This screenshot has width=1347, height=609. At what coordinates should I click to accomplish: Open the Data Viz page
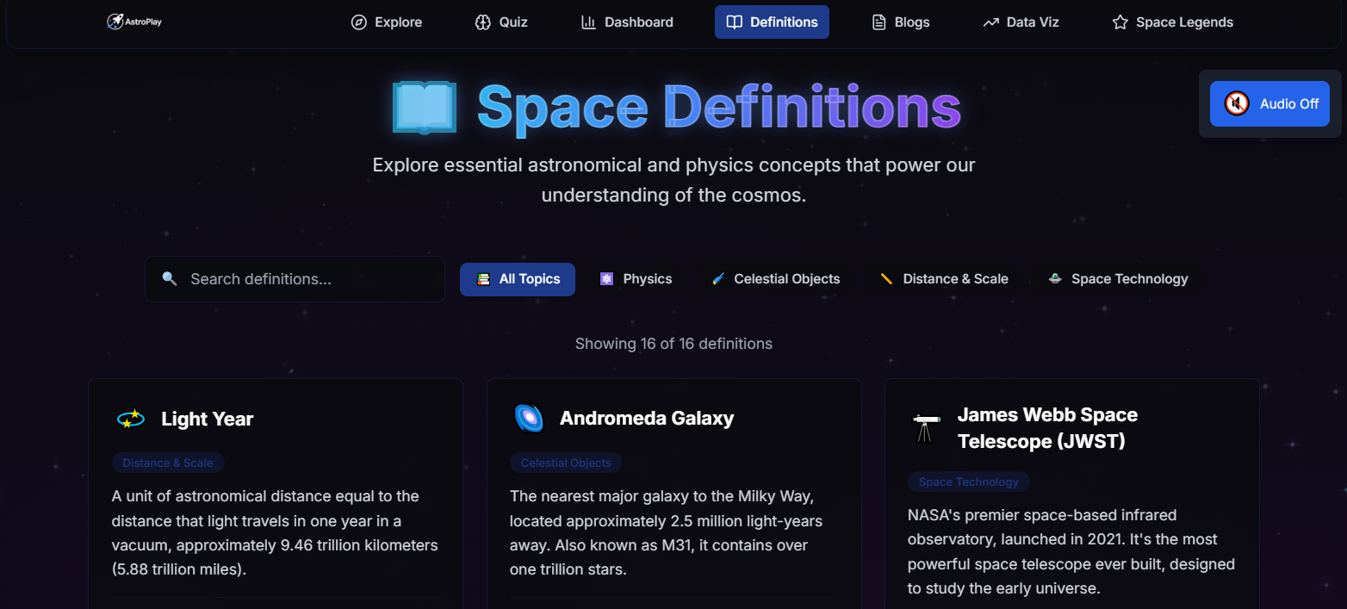[x=1021, y=22]
